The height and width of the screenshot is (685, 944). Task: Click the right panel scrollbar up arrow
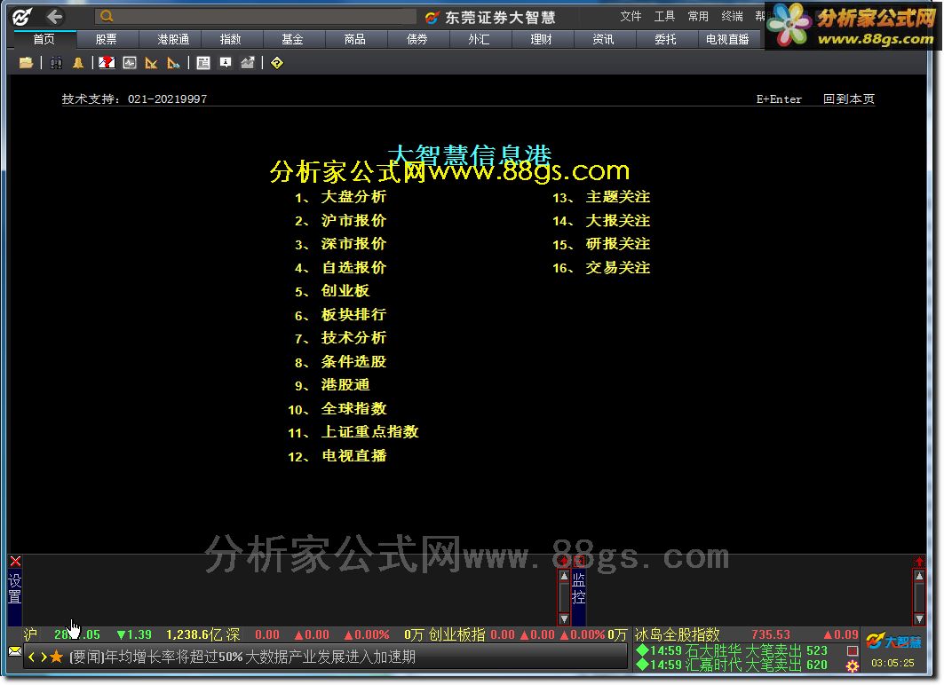click(919, 576)
